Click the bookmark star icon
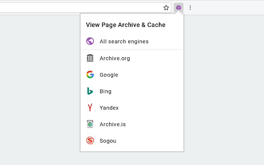The image size is (264, 165). [x=166, y=8]
